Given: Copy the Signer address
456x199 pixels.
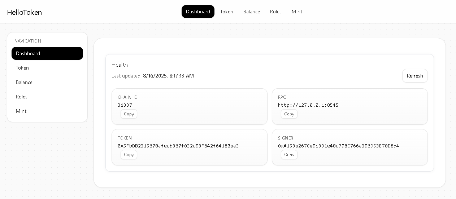Looking at the screenshot, I should tap(289, 155).
